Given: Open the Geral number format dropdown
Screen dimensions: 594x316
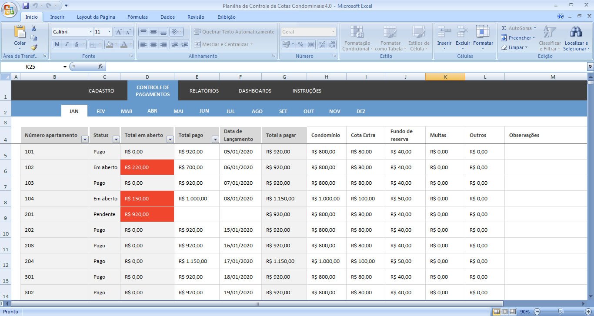Looking at the screenshot, I should pyautogui.click(x=334, y=32).
